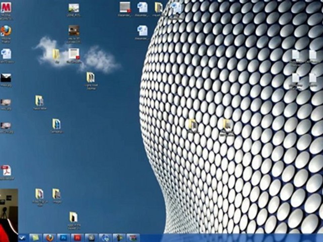Click the white checkmark taskbar button
The height and width of the screenshot is (242, 323).
23,238
